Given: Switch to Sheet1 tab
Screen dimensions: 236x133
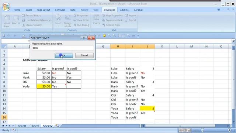Looking at the screenshot, I should (22, 126).
